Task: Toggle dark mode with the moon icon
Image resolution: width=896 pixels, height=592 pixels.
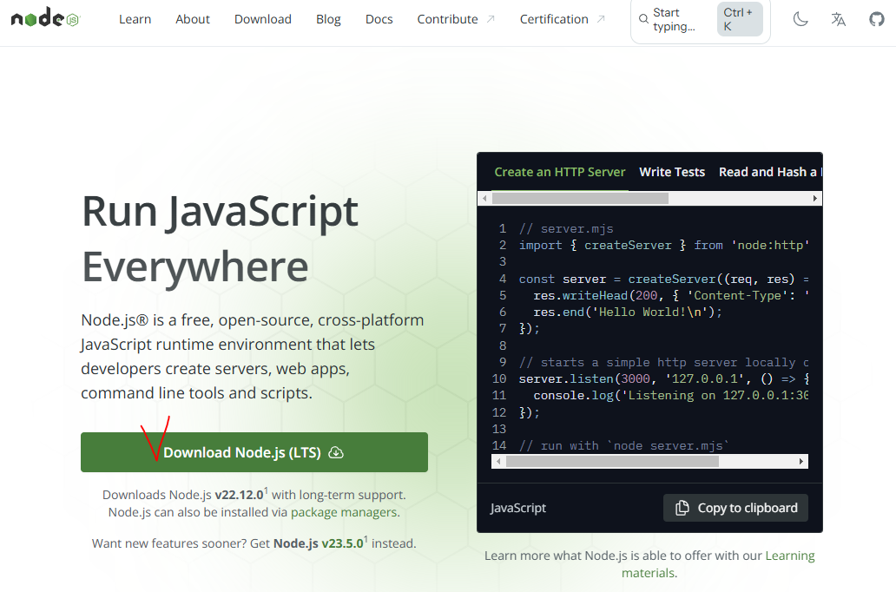Action: pyautogui.click(x=800, y=19)
